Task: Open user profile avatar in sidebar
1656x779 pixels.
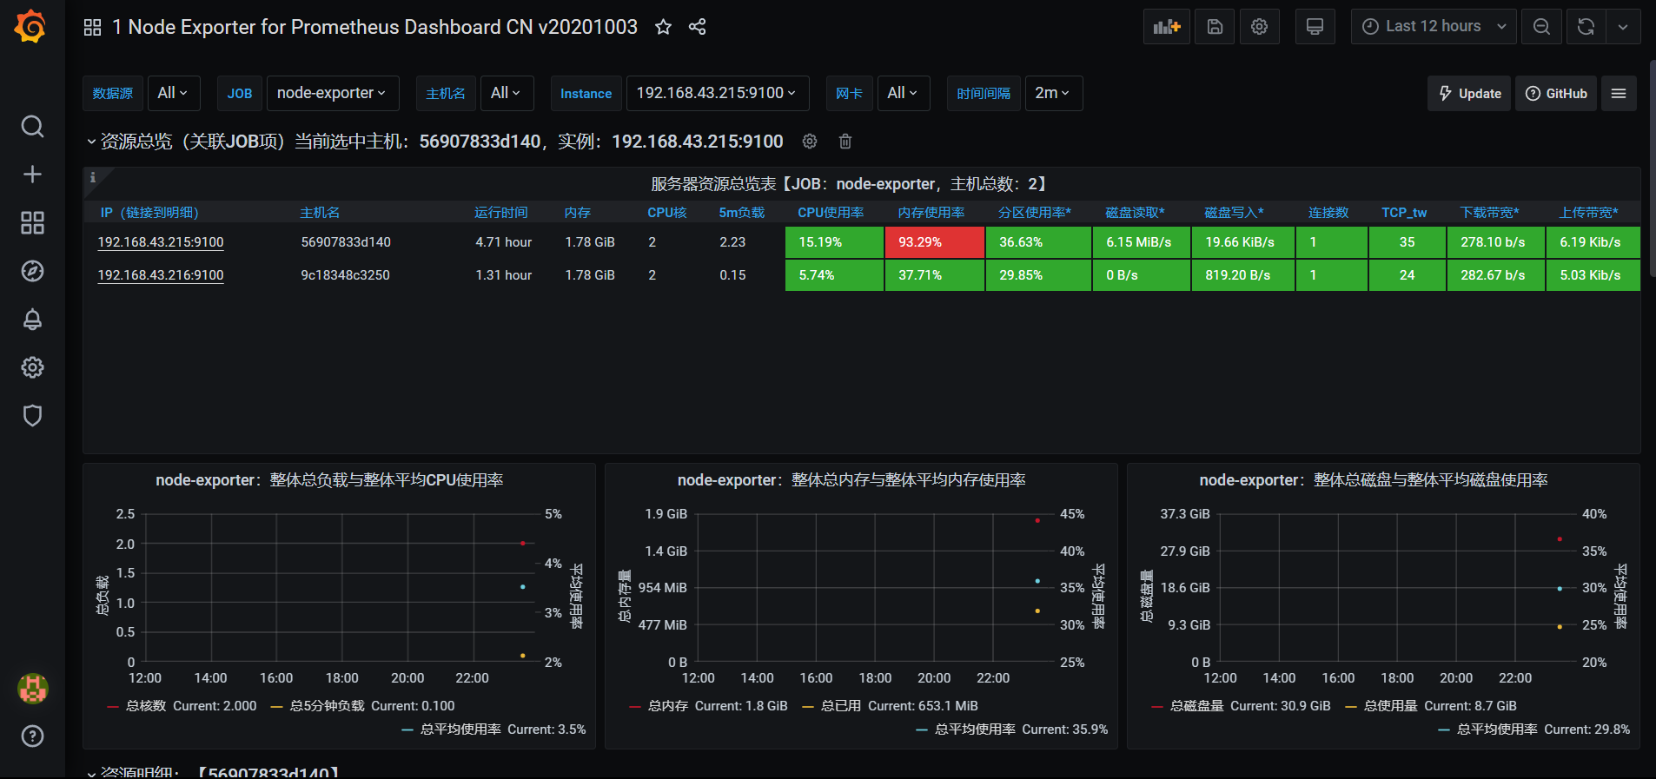Action: [33, 689]
